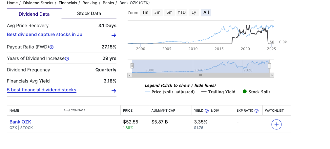Toggle the Trailing Yield line in legend

[218, 92]
